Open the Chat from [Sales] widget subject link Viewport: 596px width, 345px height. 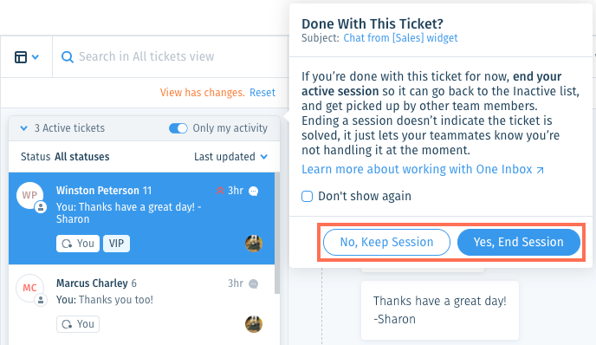[x=400, y=38]
